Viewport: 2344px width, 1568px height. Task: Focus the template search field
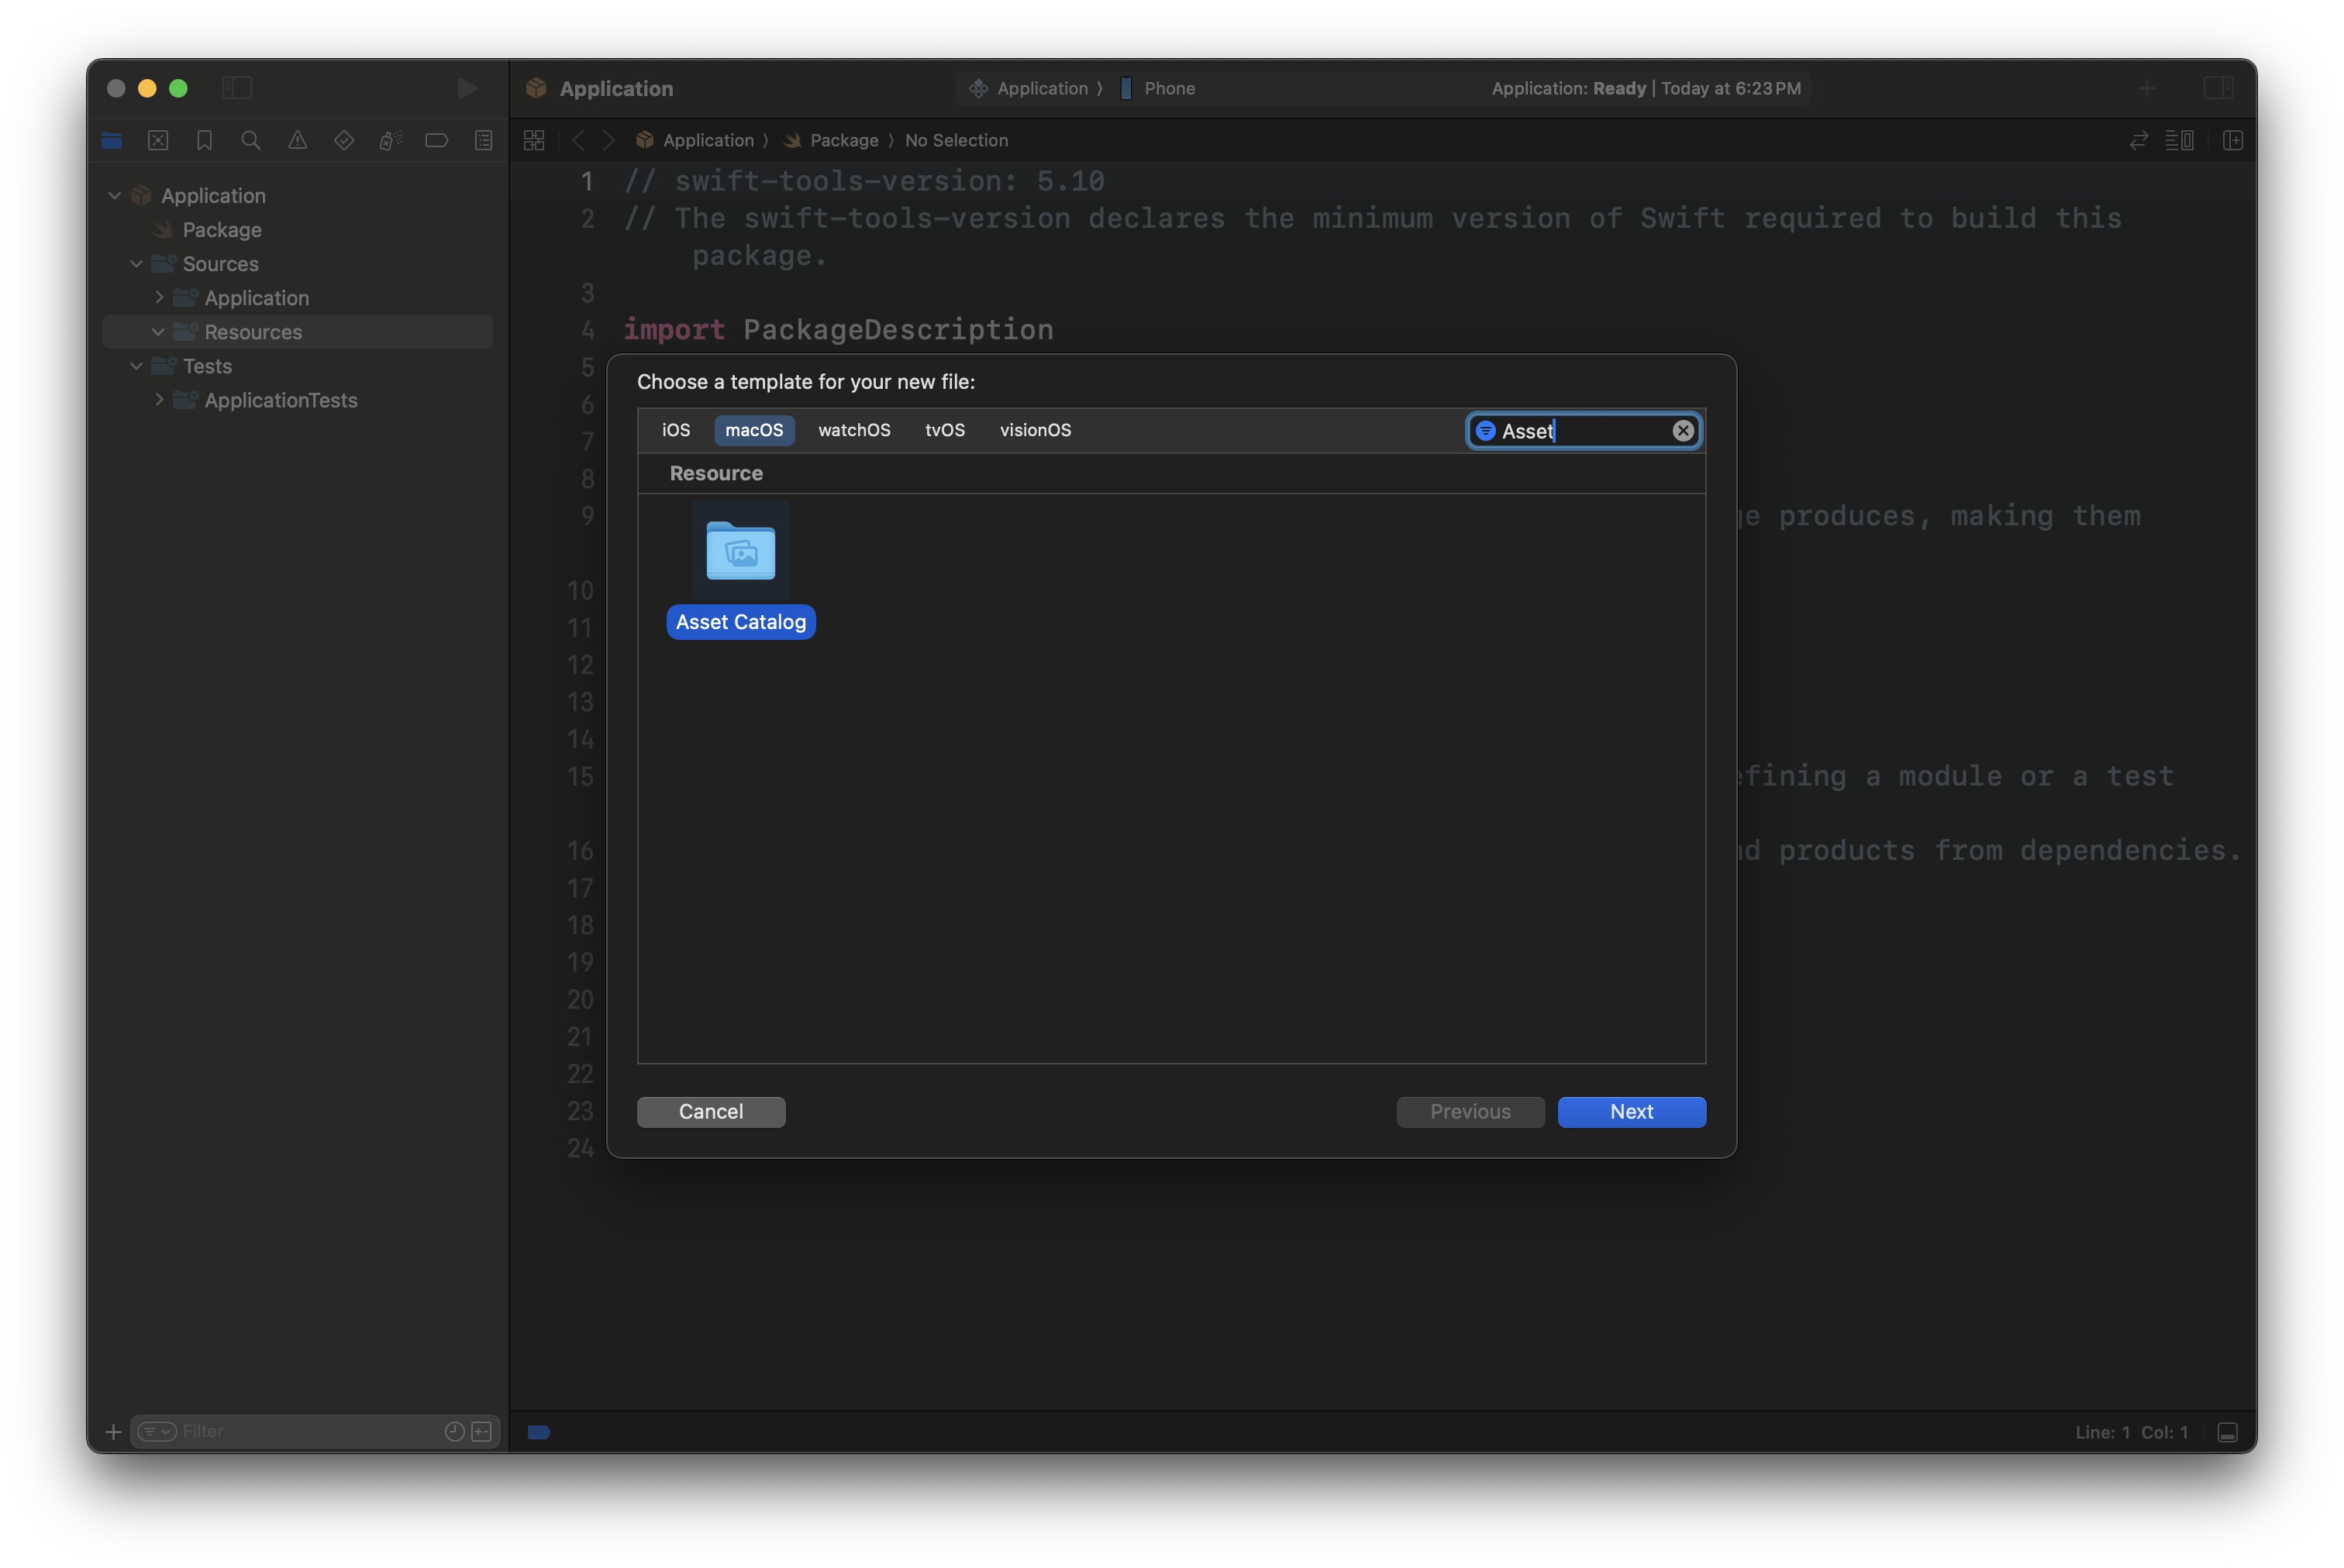[1584, 431]
